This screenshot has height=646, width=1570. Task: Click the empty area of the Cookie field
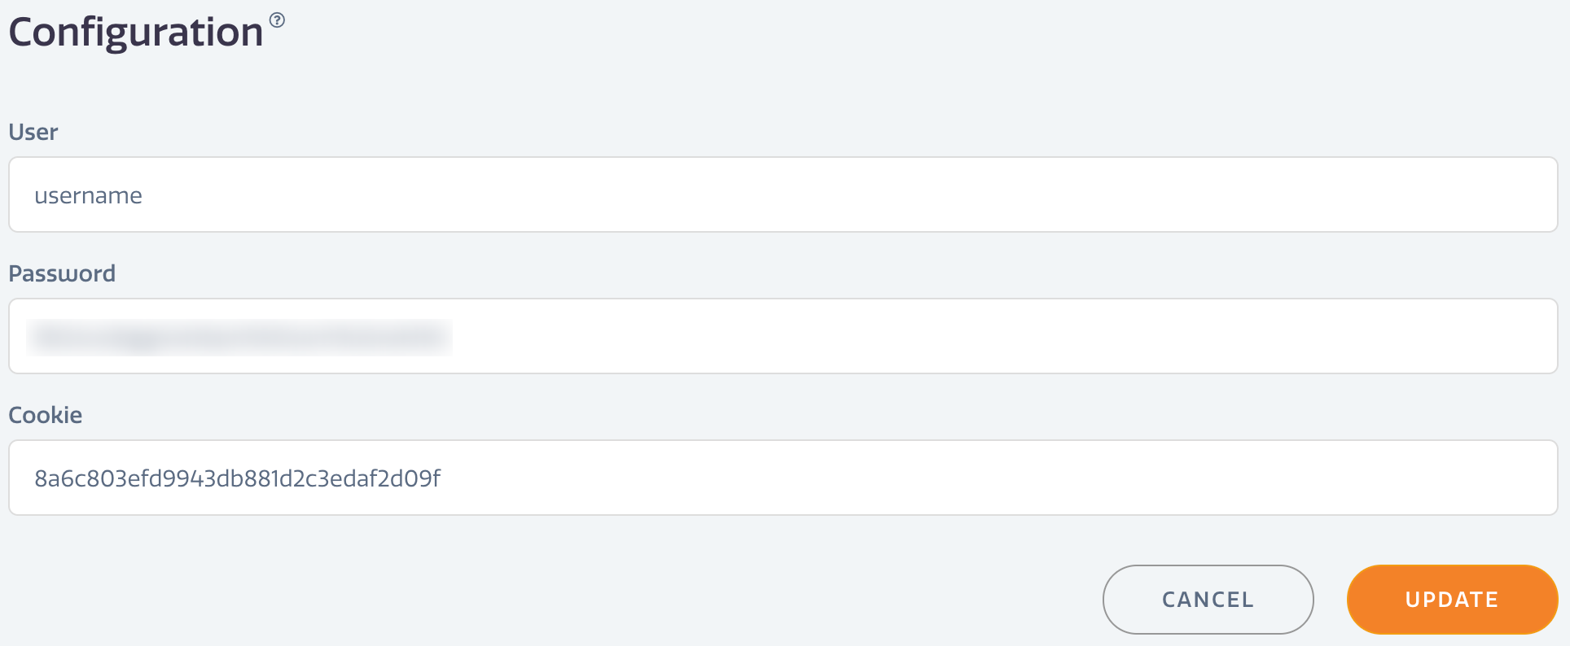pyautogui.click(x=998, y=478)
